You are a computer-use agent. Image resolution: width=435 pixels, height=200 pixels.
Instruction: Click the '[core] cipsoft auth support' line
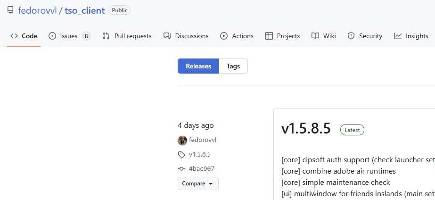click(358, 160)
